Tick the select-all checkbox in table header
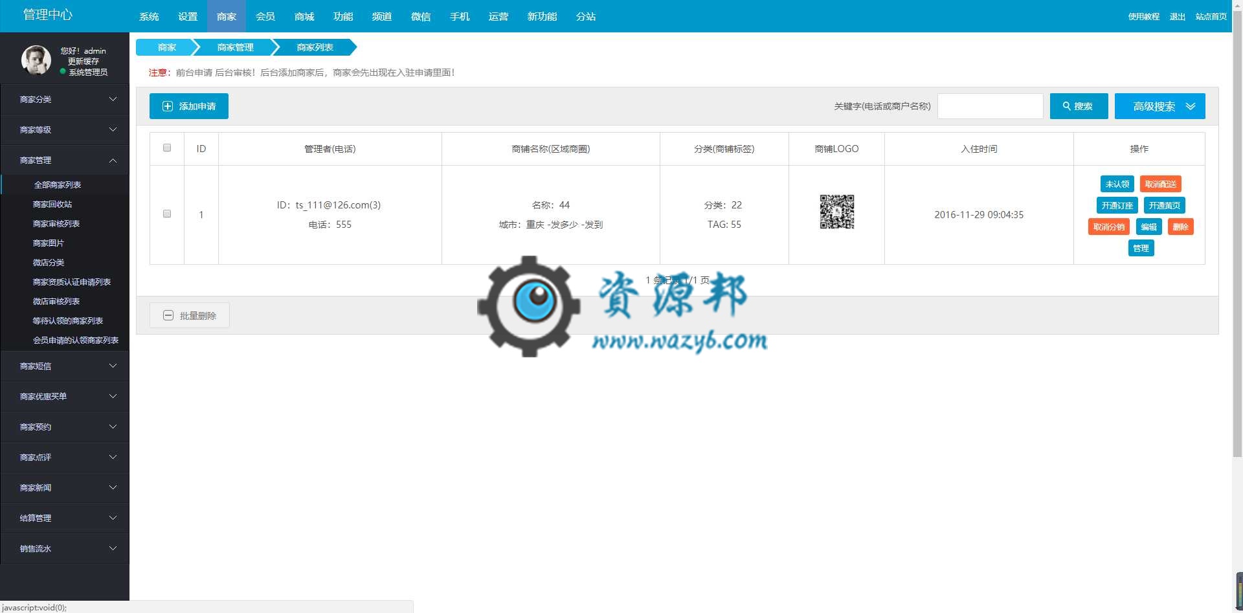Screen dimensions: 1243x613 pyautogui.click(x=167, y=148)
